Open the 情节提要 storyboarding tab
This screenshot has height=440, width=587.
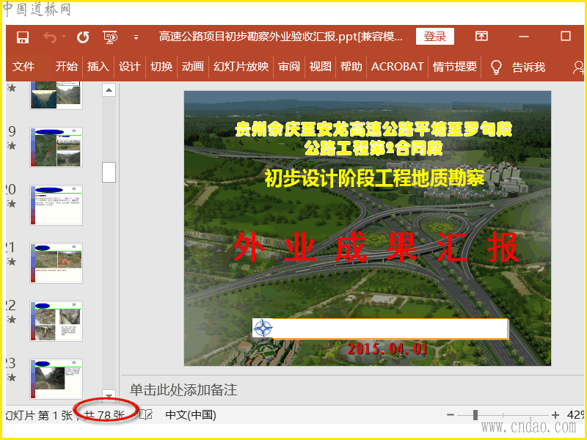[455, 67]
